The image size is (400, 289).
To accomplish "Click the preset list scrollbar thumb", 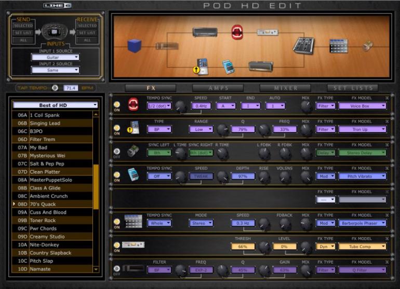I will [x=96, y=187].
